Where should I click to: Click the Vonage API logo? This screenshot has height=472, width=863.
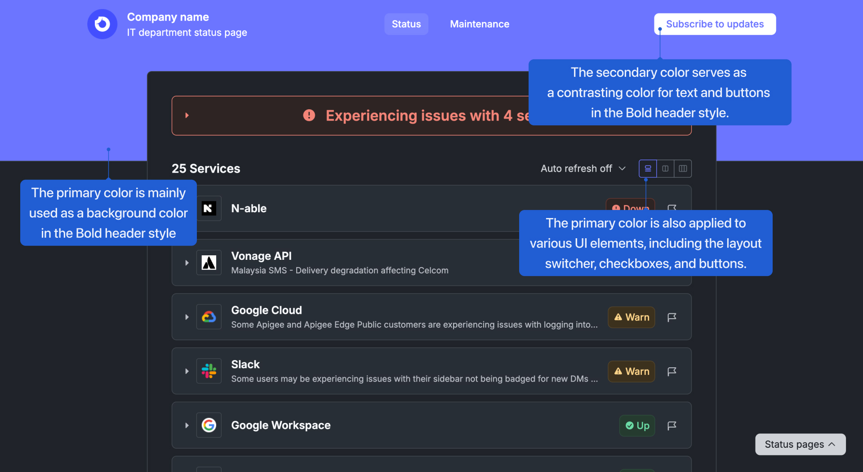209,263
